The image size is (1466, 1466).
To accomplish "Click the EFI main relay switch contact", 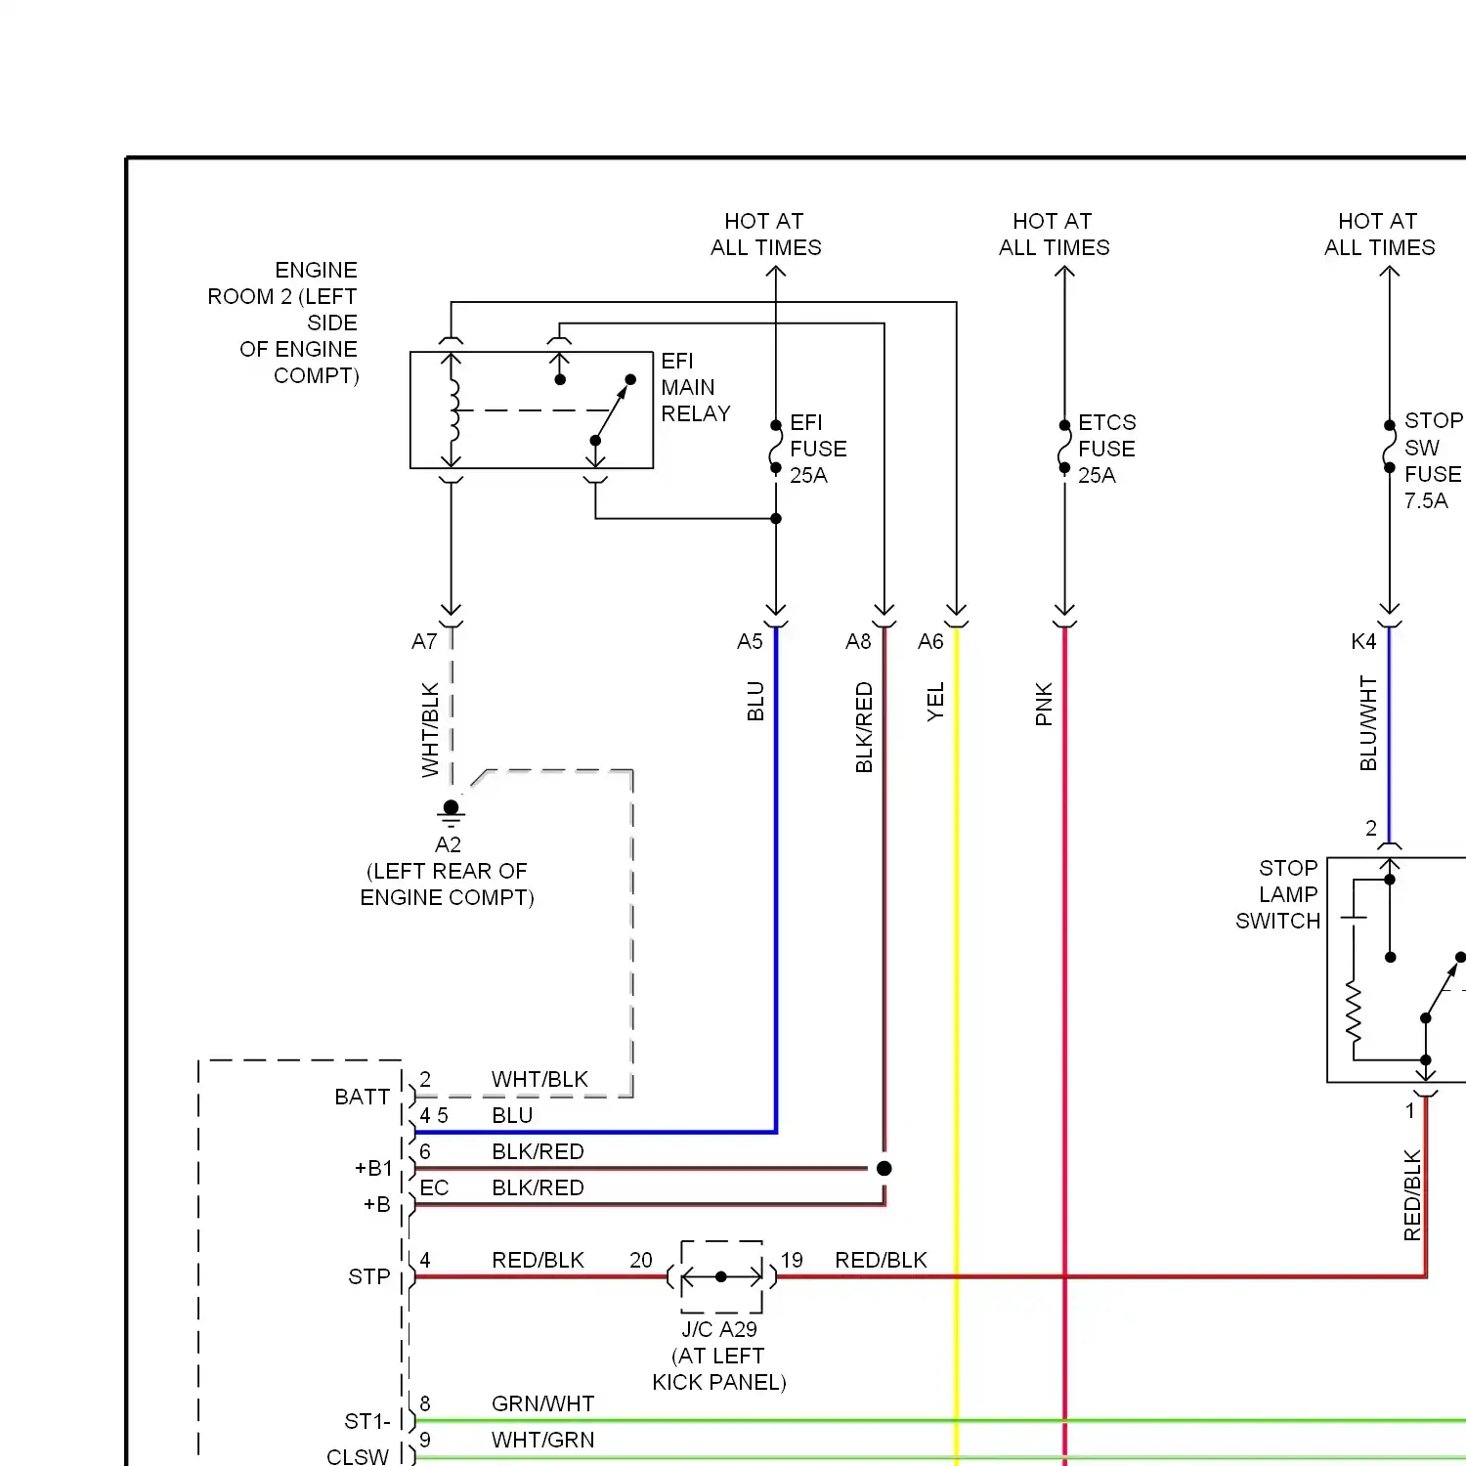I will pyautogui.click(x=613, y=410).
